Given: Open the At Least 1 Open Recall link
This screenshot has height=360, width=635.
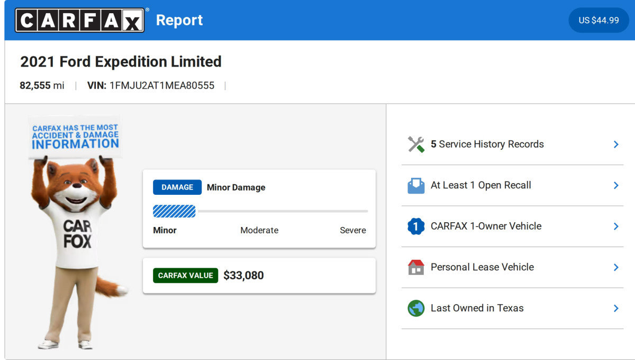Looking at the screenshot, I should click(480, 185).
